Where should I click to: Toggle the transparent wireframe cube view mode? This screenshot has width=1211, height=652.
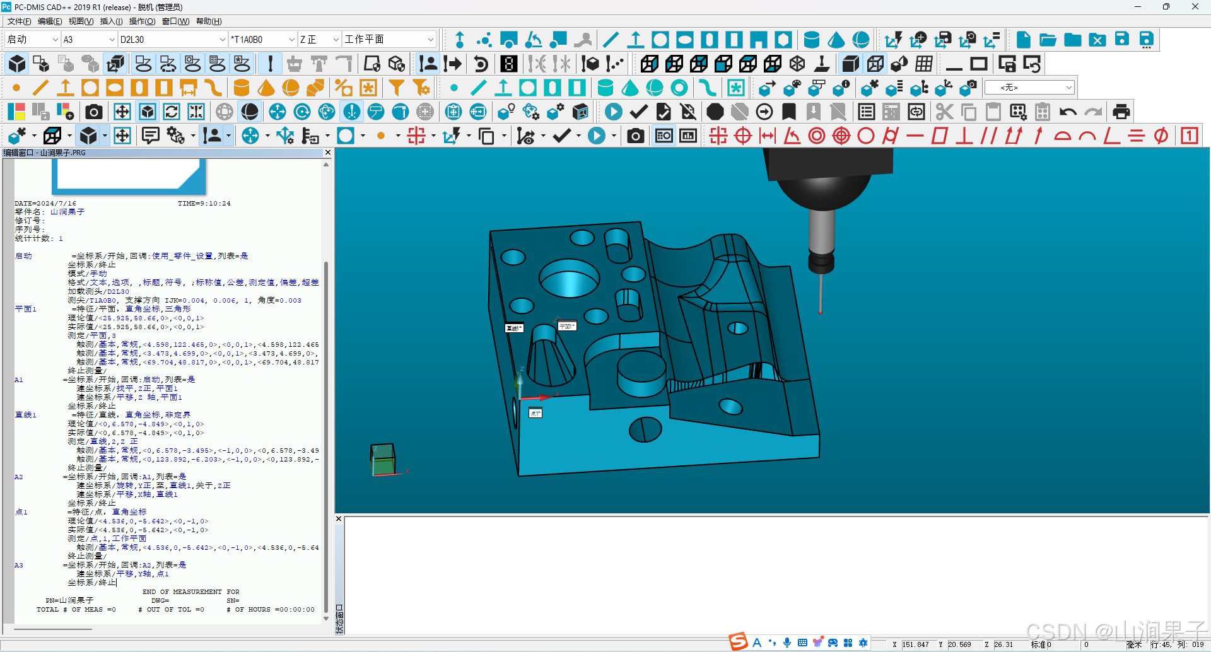click(875, 64)
